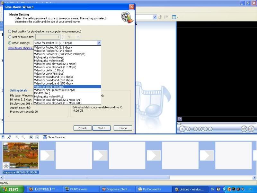Viewport: 257px width, 193px height.
Task: Select the Dragonica clip thumbnail in storyboard
Action: (21, 155)
